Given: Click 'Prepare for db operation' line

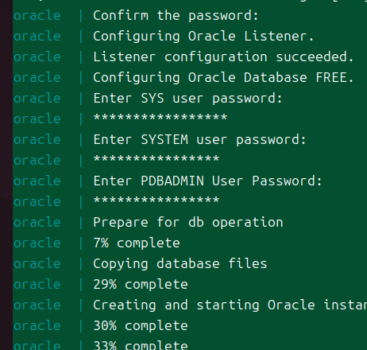Looking at the screenshot, I should tap(188, 223).
